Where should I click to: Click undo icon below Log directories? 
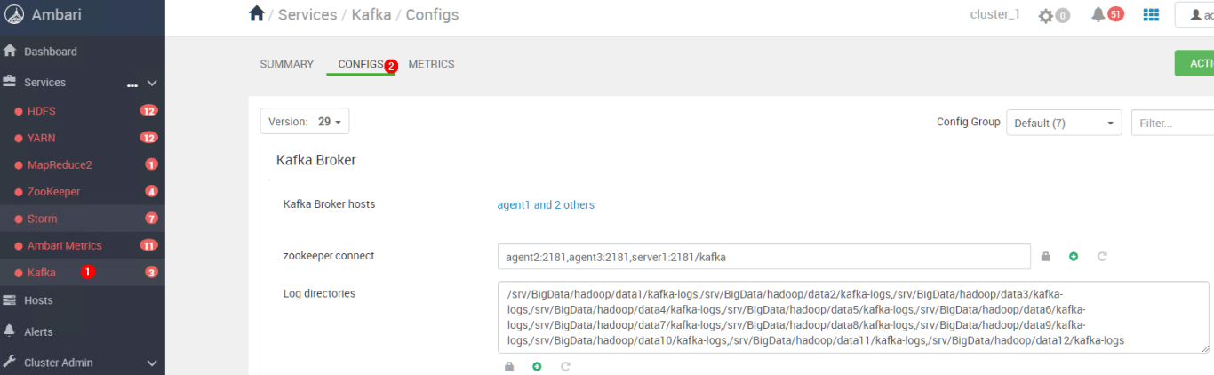(565, 366)
